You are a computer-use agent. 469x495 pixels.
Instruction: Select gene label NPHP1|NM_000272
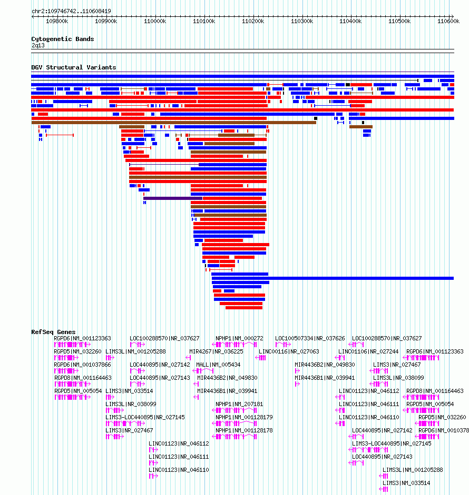[x=239, y=338]
